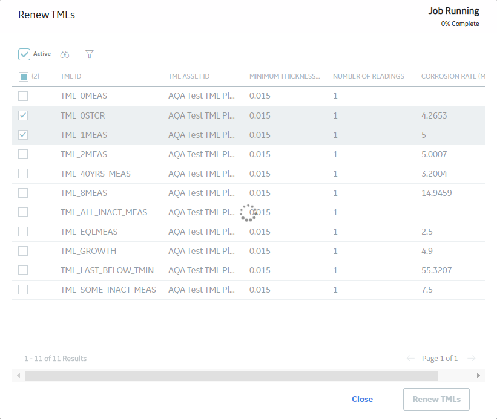The width and height of the screenshot is (497, 419).
Task: Check the TML_SOME_INACT_MEAS row checkbox
Action: [23, 290]
